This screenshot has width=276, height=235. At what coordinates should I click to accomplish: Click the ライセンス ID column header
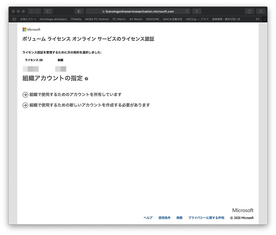click(34, 60)
